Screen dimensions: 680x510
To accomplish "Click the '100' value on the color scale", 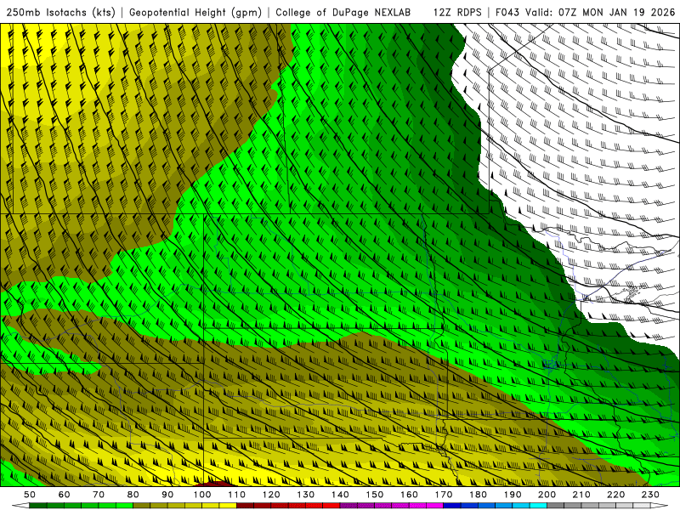I will pyautogui.click(x=202, y=495).
